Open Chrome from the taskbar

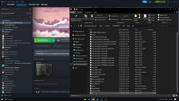point(85,99)
